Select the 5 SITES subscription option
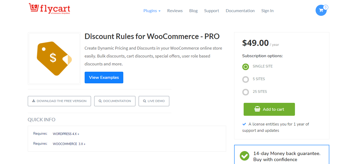Screen dimensions: 355x164 click(245, 79)
